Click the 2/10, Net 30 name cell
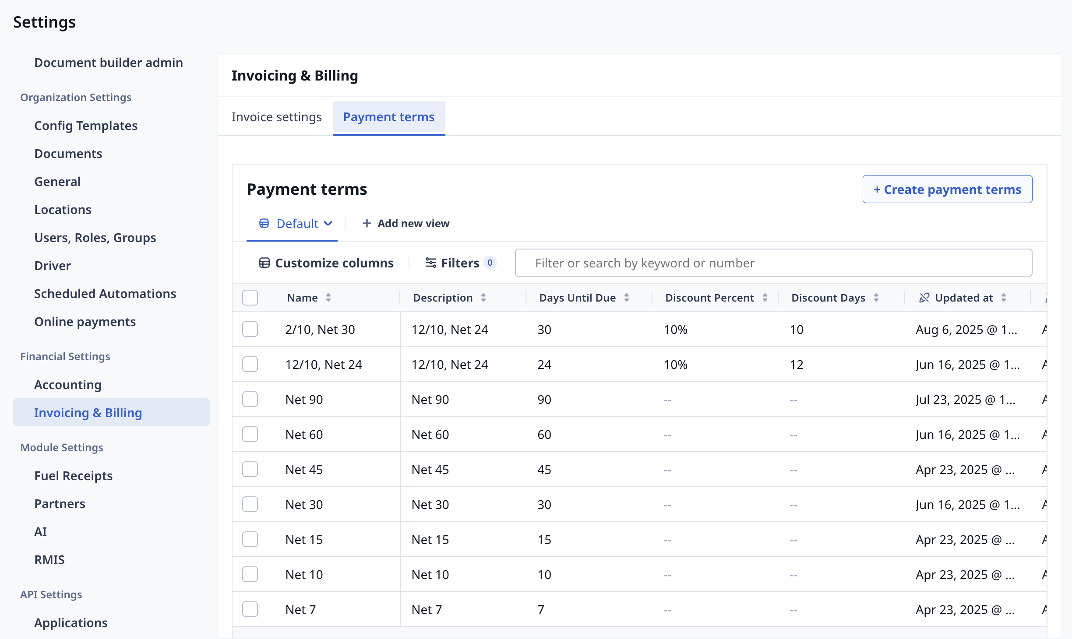Screen dimensions: 1072x639 [x=320, y=330]
